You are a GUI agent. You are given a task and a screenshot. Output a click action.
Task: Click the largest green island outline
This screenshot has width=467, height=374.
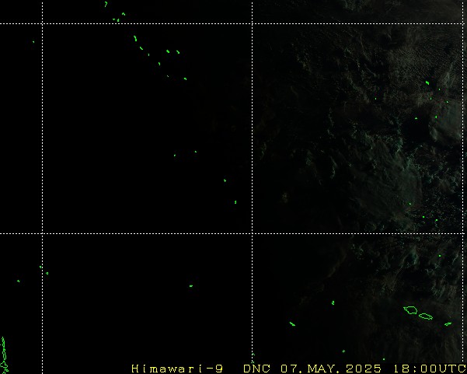pyautogui.click(x=411, y=310)
